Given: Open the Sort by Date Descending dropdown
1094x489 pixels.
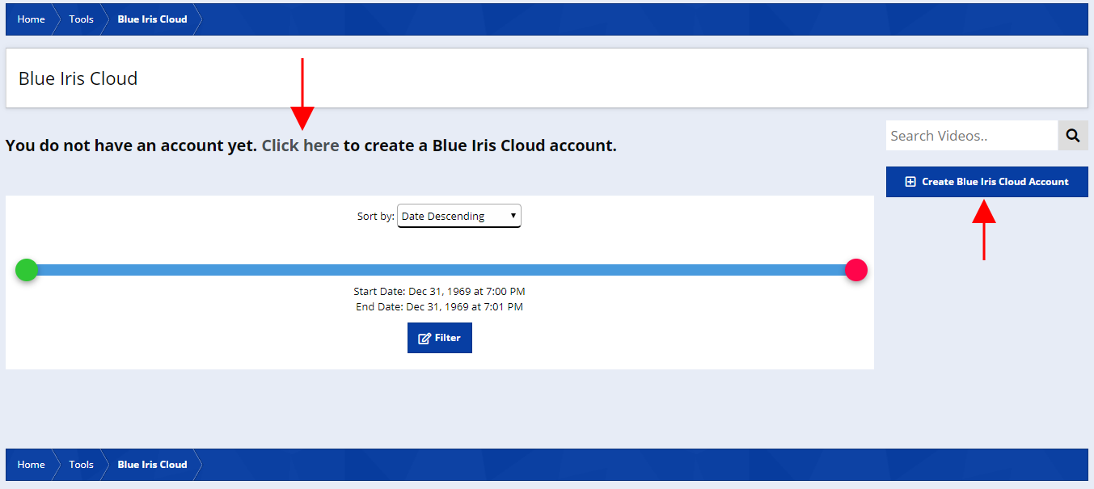Looking at the screenshot, I should [459, 216].
